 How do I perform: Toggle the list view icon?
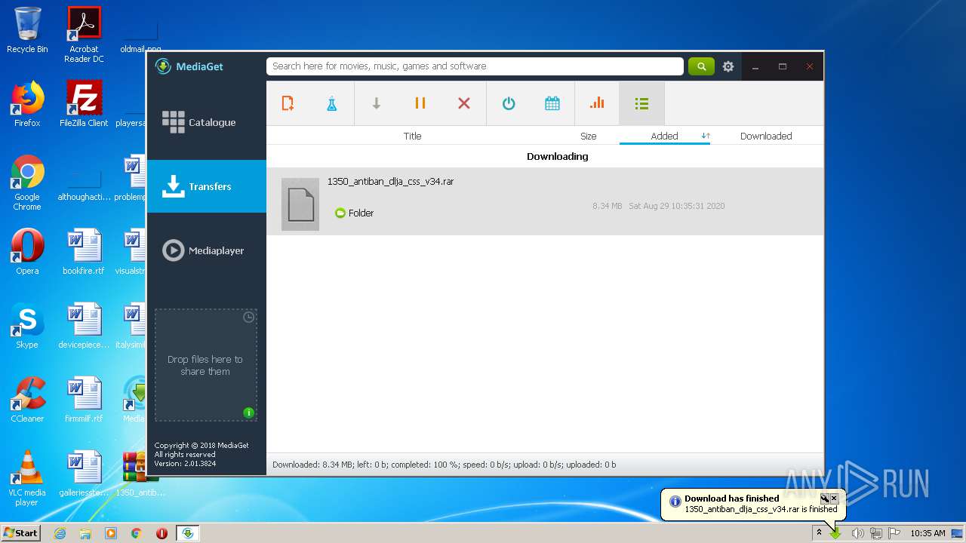[x=641, y=103]
